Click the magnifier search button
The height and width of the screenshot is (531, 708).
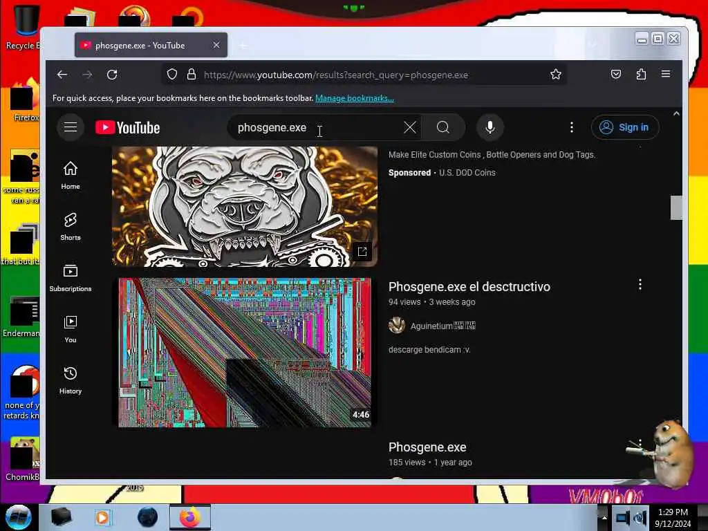(443, 127)
